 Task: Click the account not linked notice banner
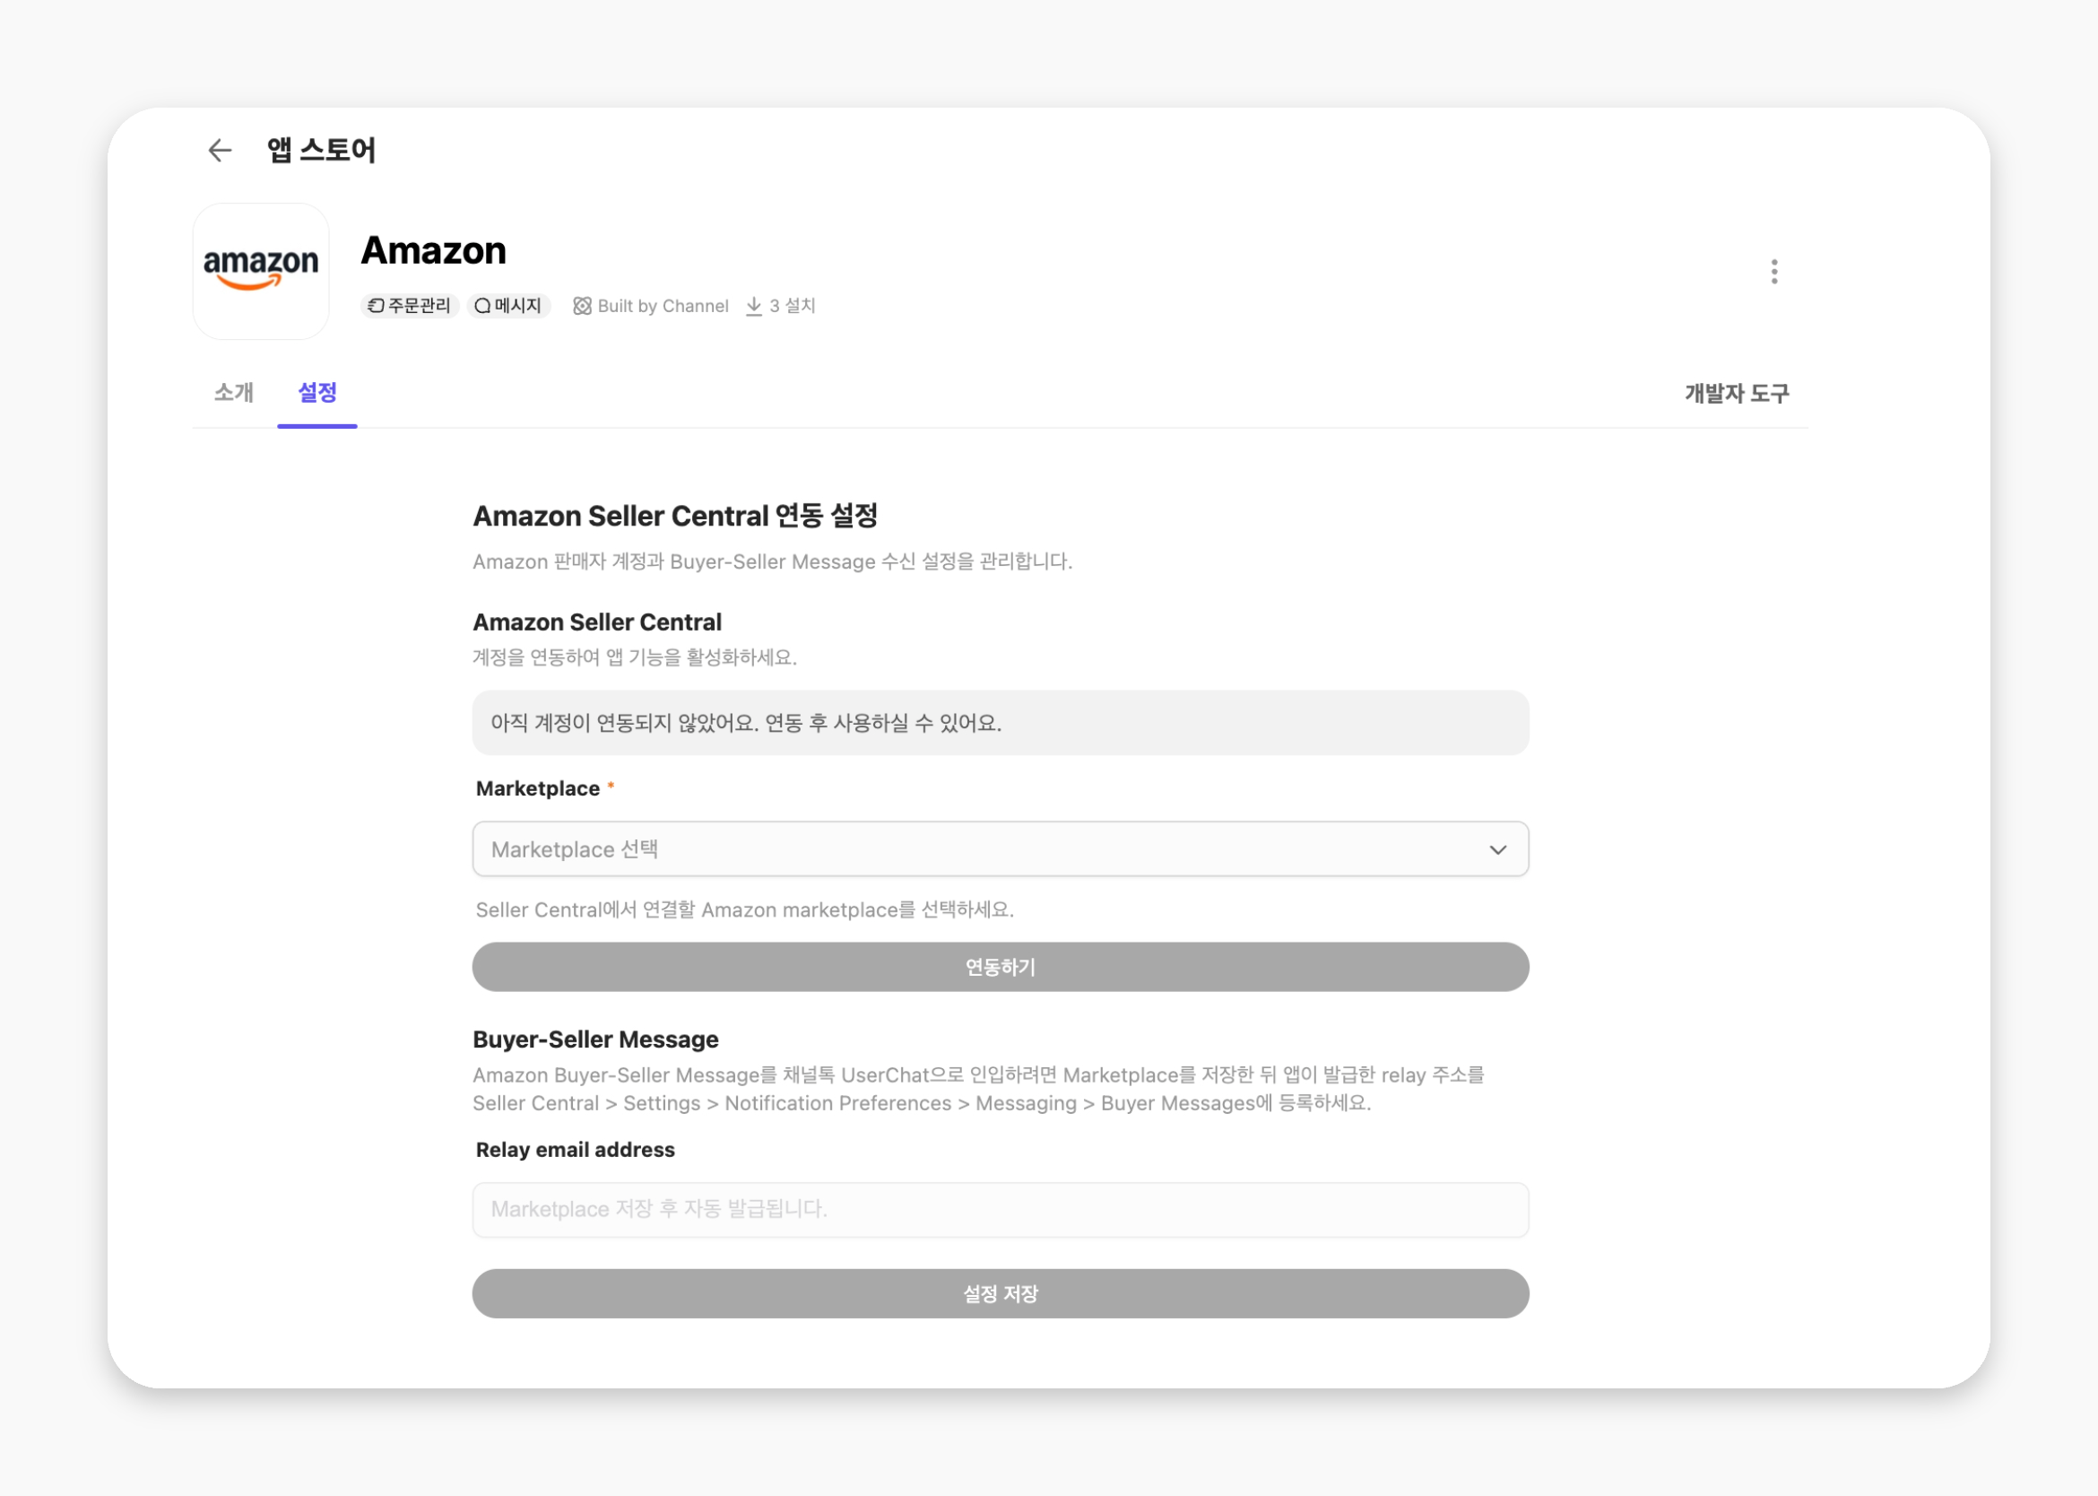(1001, 723)
